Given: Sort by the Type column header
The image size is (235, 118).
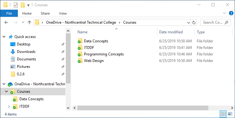Looking at the screenshot, I should pyautogui.click(x=201, y=32).
